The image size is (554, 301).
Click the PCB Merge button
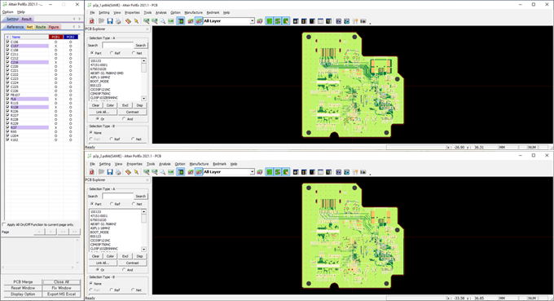click(x=23, y=282)
